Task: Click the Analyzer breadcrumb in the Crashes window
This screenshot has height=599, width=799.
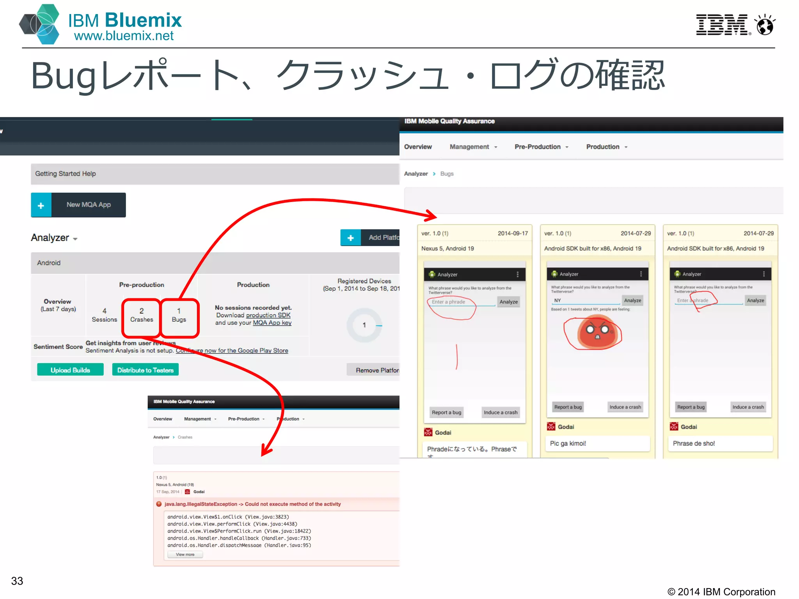Action: [x=161, y=437]
